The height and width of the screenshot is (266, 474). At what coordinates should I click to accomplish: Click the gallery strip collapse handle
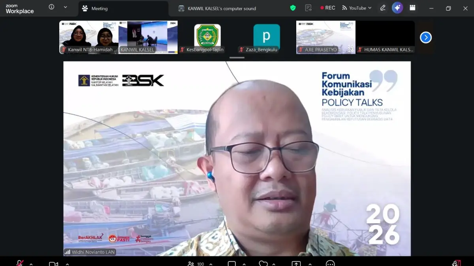237,58
